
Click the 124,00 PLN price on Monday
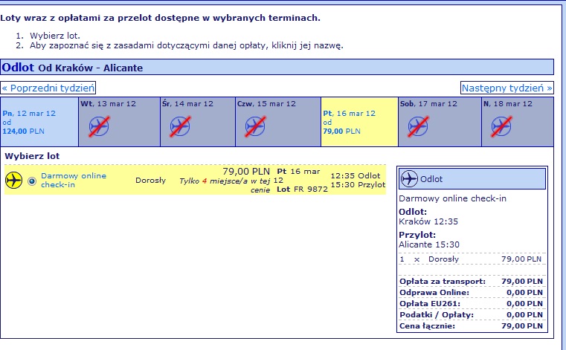[x=24, y=132]
